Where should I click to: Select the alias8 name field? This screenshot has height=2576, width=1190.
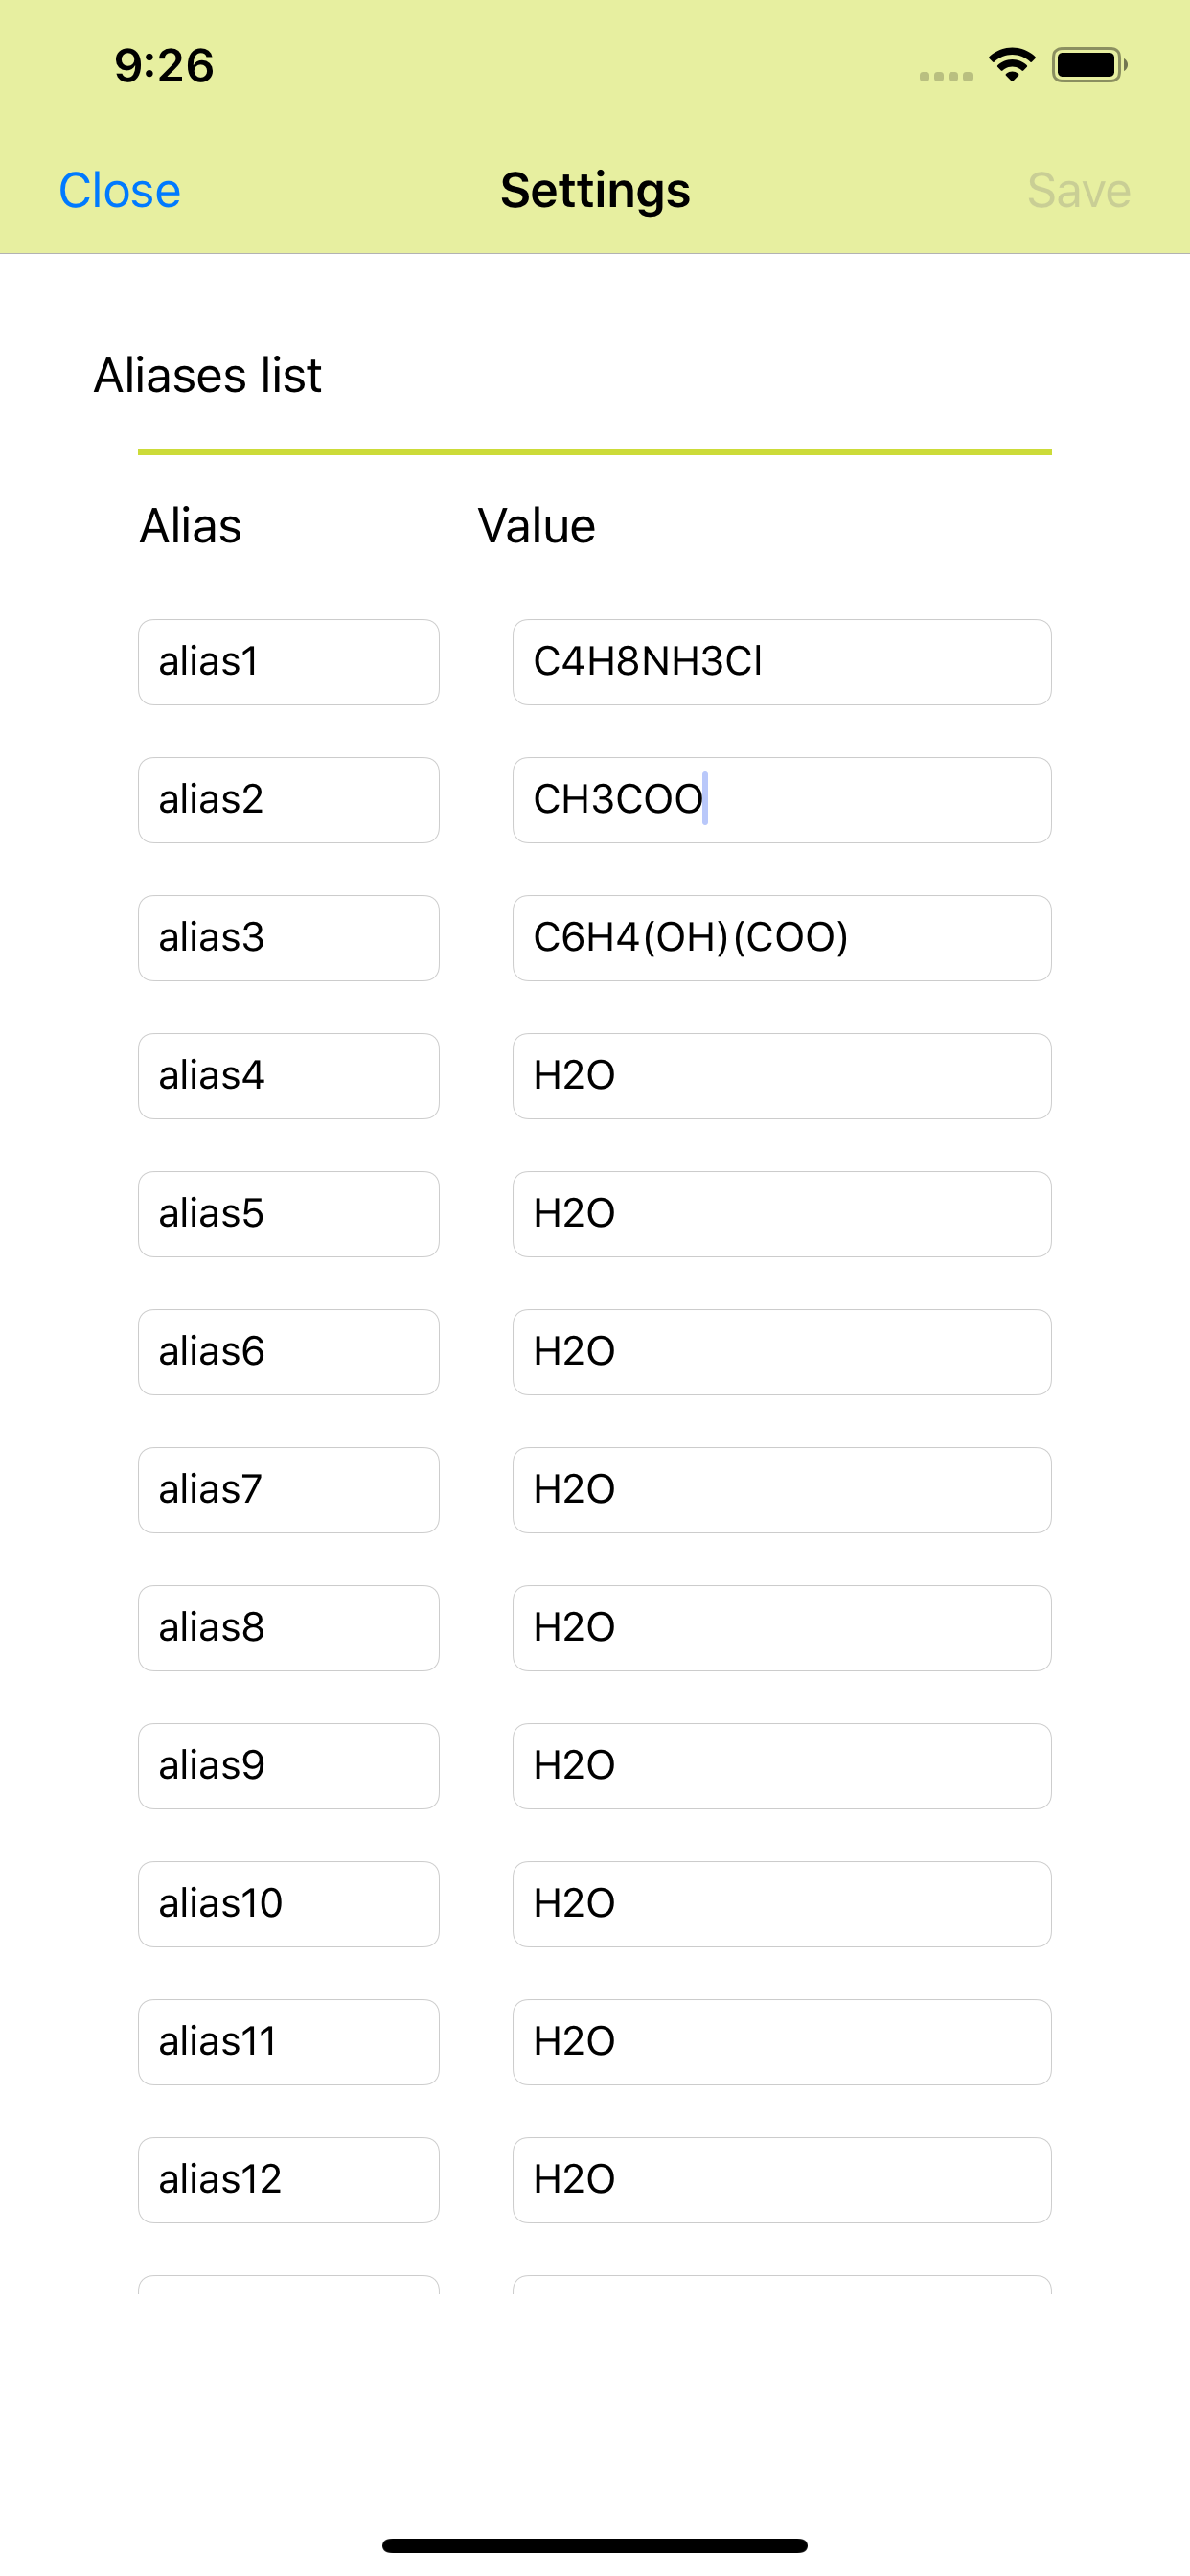tap(288, 1628)
